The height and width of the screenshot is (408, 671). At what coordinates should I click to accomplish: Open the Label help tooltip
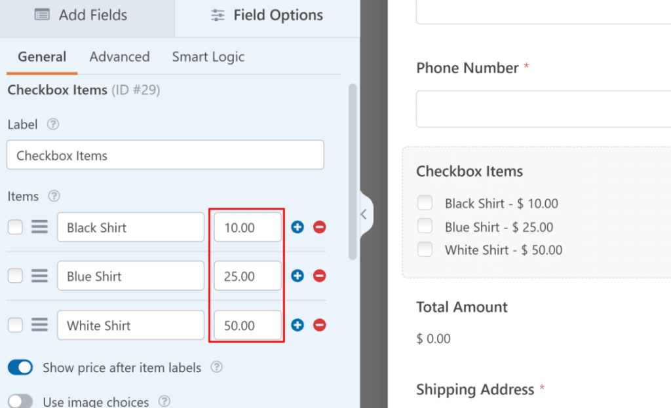point(52,124)
